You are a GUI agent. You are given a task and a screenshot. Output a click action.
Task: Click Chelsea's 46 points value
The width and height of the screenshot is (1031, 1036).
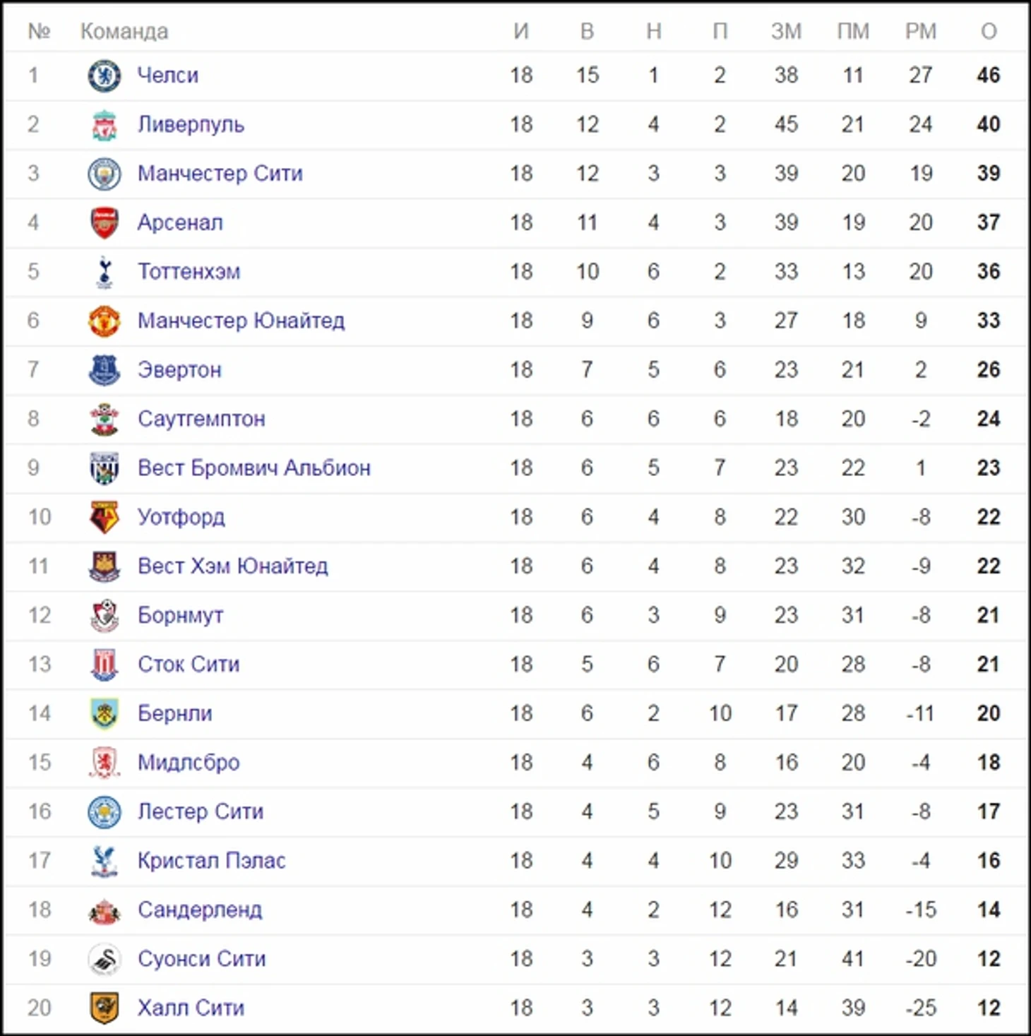coord(989,76)
